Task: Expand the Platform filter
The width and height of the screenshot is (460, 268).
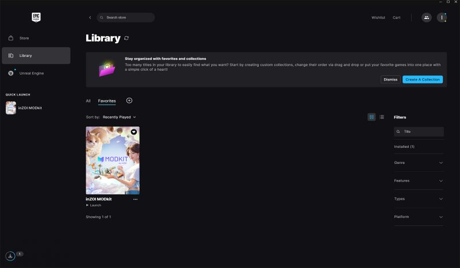Action: tap(419, 217)
